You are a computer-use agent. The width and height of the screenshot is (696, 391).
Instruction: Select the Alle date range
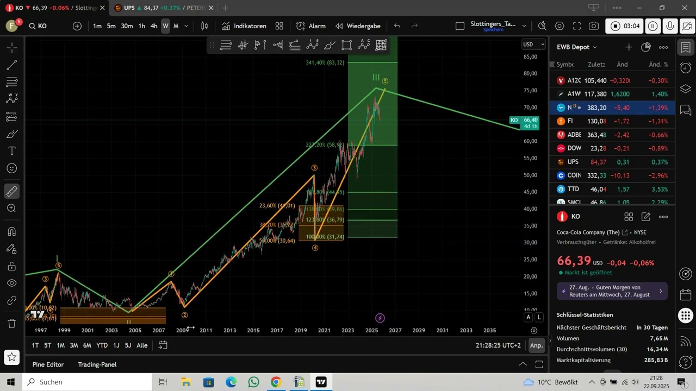(142, 345)
